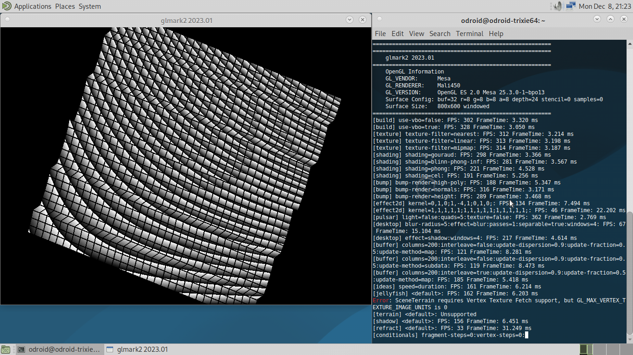This screenshot has width=633, height=355.
Task: Click the network connection icon
Action: 570,6
